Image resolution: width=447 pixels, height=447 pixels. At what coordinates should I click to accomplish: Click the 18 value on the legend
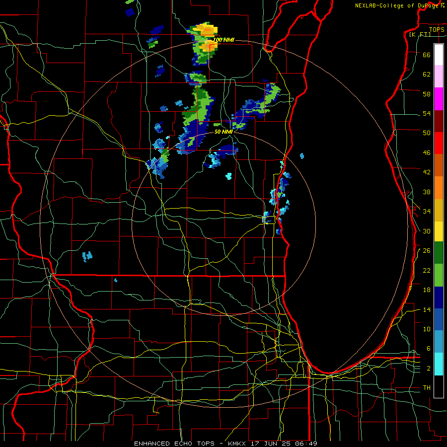427,290
